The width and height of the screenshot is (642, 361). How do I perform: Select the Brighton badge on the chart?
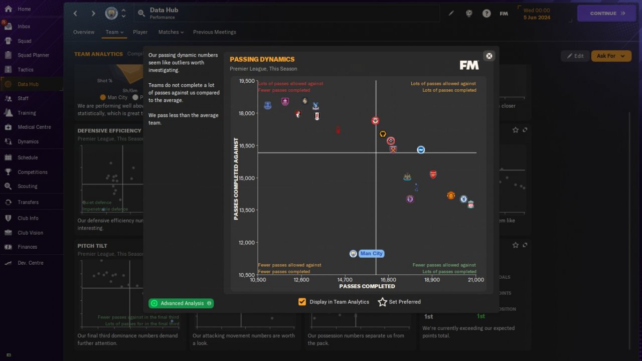pos(421,149)
